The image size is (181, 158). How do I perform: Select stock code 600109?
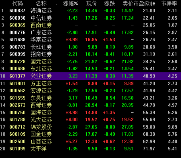pyautogui.click(x=17, y=134)
